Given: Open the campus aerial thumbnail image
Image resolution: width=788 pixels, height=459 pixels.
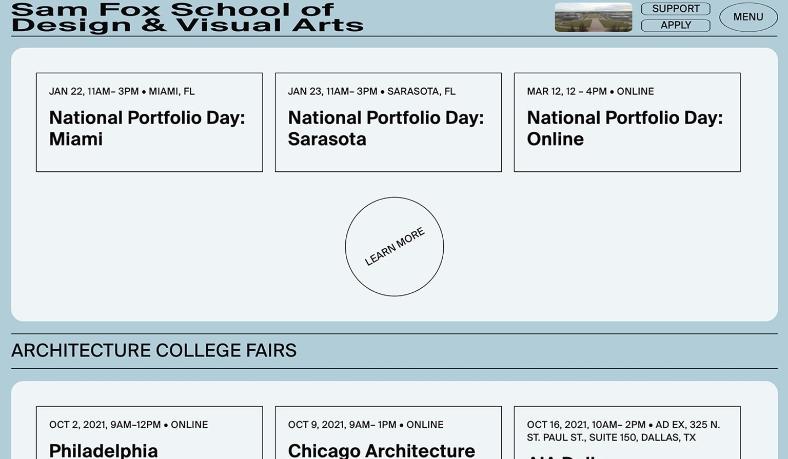Looking at the screenshot, I should pos(593,17).
